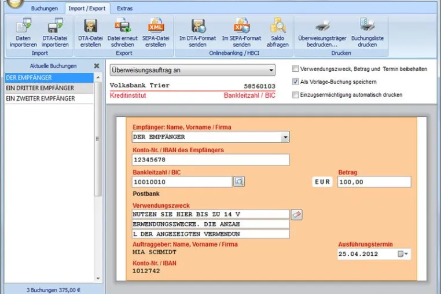Click the Auftraggeber name MIA SCHMIDT
This screenshot has width=441, height=294.
coord(155,252)
